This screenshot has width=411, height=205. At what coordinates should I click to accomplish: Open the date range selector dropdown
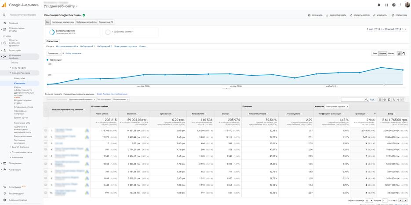tap(386, 29)
